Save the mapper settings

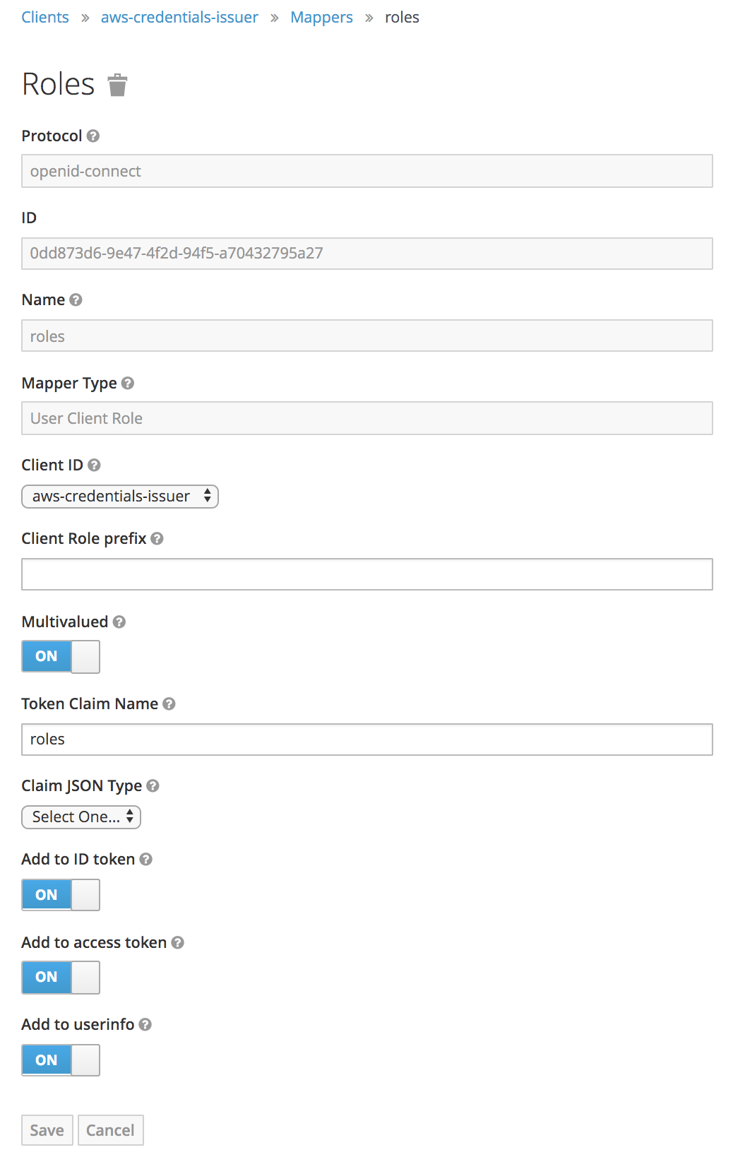(47, 1130)
